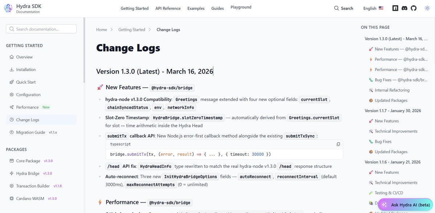This screenshot has width=435, height=213.
Task: Click the Performance sparkle icon in sidebar
Action: tap(12, 107)
